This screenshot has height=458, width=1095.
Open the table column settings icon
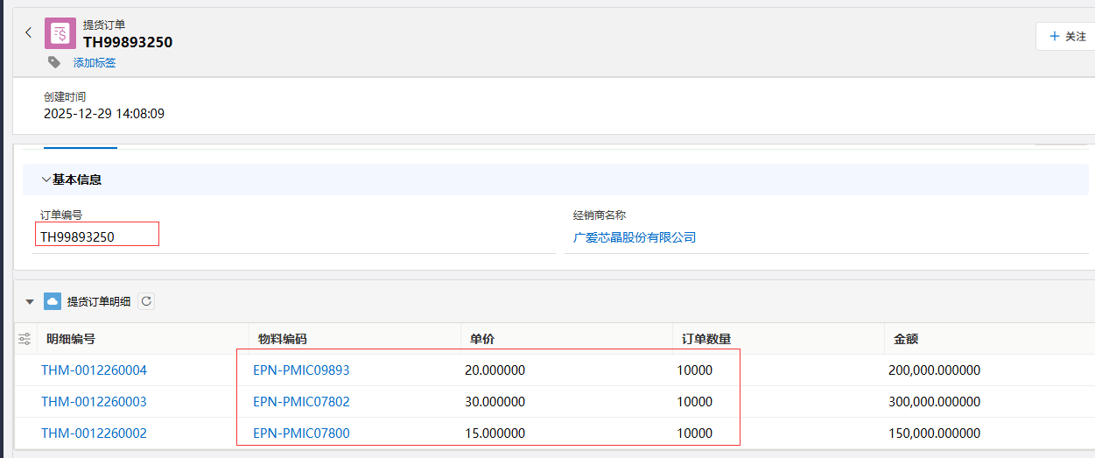(25, 339)
